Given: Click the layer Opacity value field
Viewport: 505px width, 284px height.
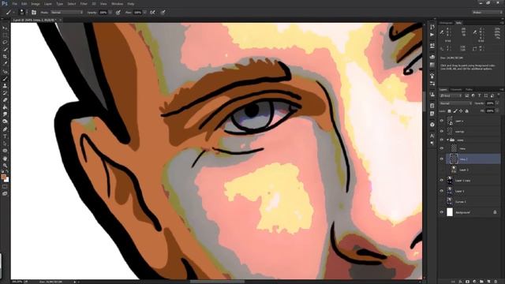Looking at the screenshot, I should [490, 103].
